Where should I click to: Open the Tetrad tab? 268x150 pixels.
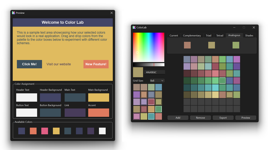tap(220, 35)
